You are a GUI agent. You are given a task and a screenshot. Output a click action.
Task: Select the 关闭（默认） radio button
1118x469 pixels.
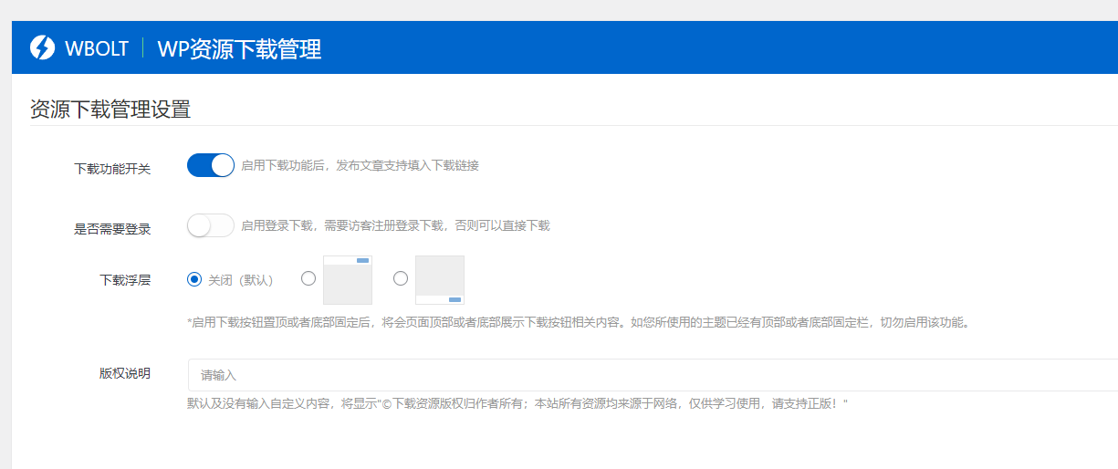point(194,279)
